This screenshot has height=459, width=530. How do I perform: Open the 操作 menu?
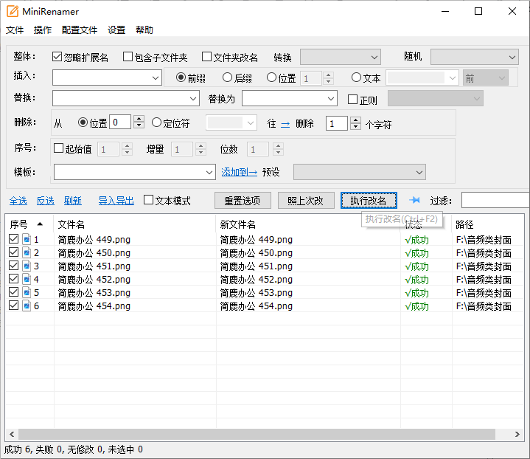tap(43, 30)
